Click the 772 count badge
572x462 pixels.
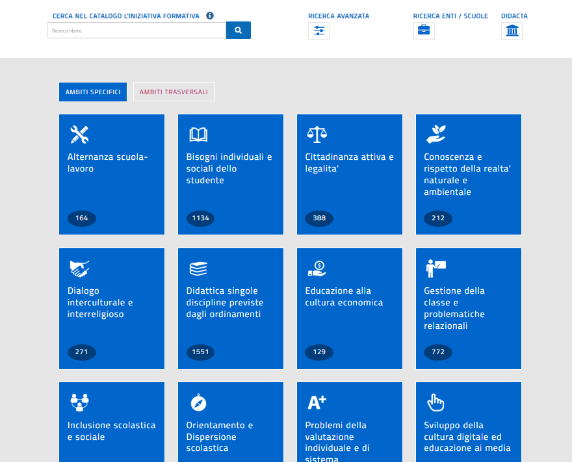(x=438, y=352)
